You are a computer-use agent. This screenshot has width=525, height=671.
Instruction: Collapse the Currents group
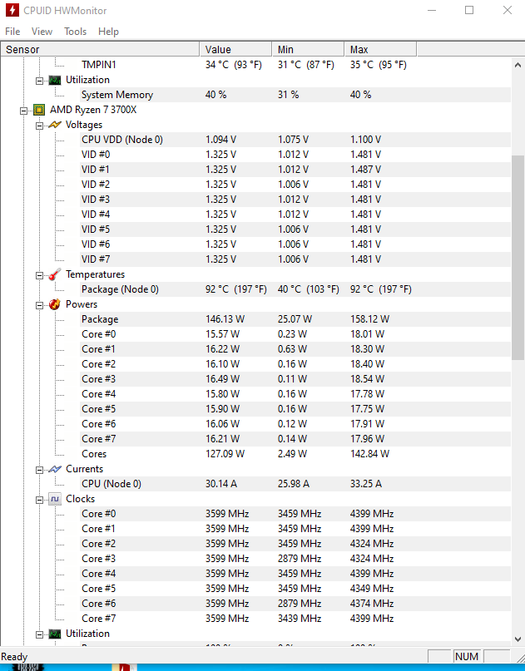pyautogui.click(x=39, y=470)
